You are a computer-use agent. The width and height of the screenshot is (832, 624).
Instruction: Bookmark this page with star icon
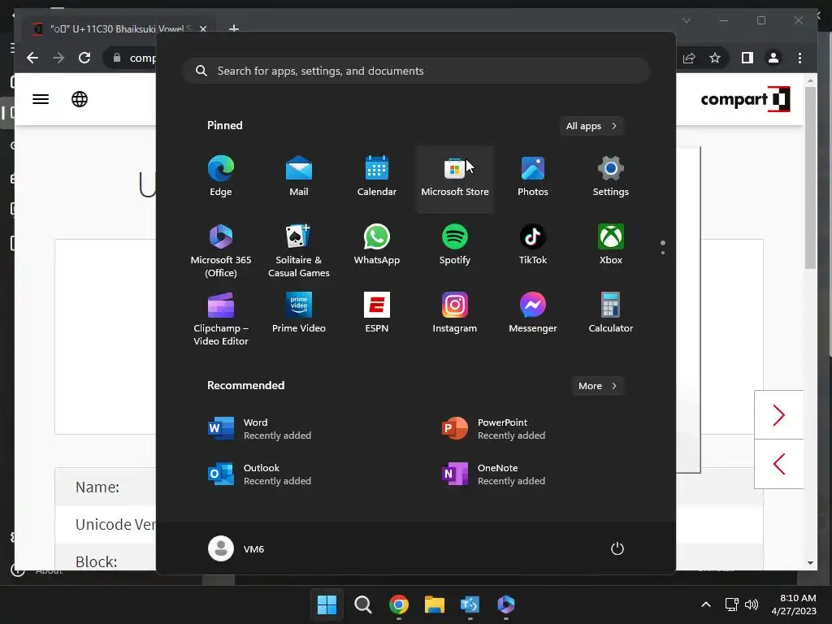click(715, 58)
